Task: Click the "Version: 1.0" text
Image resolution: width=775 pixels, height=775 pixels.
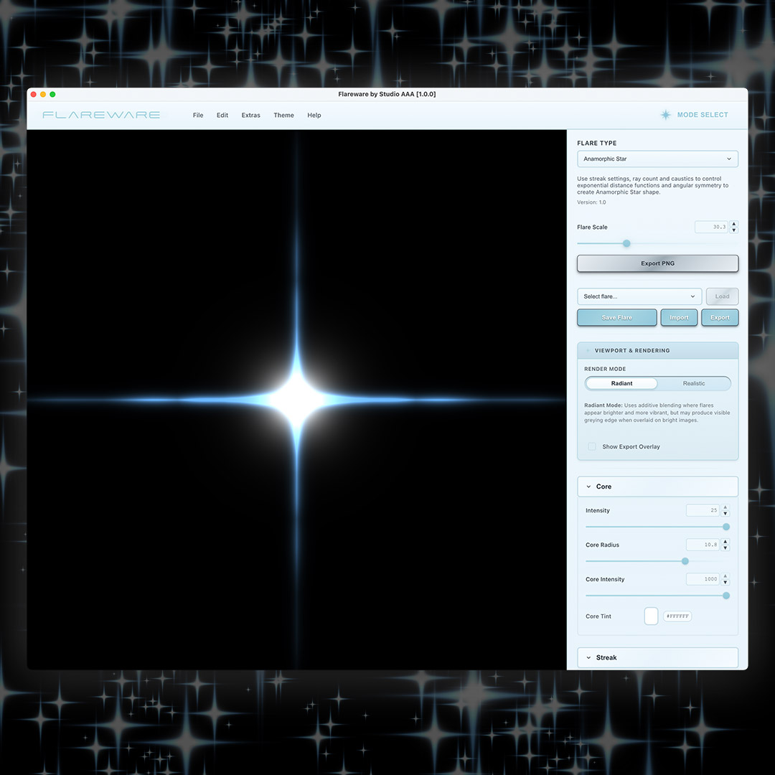Action: pos(591,202)
